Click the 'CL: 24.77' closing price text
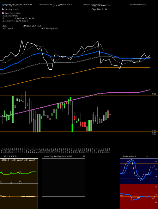 tap(58, 6)
